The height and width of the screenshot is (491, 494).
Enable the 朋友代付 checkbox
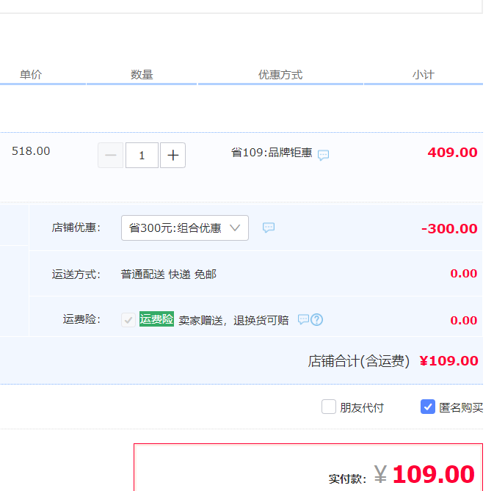[x=329, y=407]
